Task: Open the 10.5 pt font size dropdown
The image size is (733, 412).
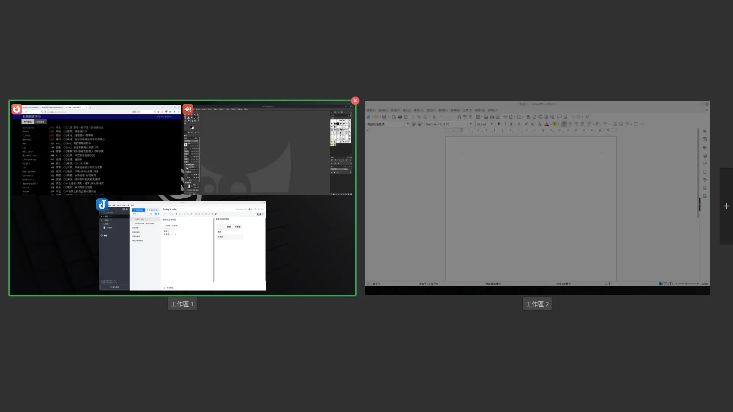Action: [x=492, y=124]
